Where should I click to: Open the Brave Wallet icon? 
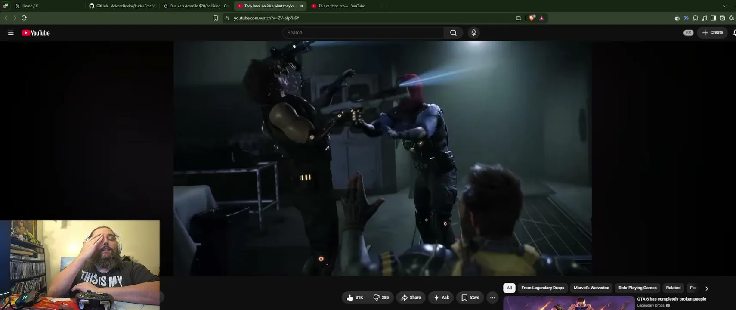coord(722,18)
